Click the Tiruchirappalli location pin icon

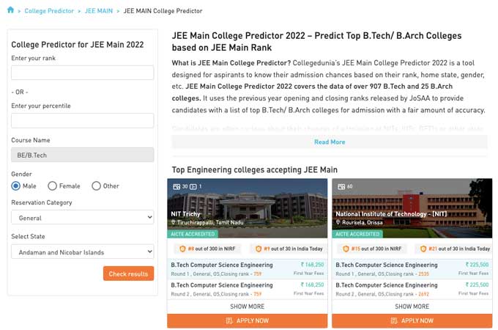coord(174,222)
